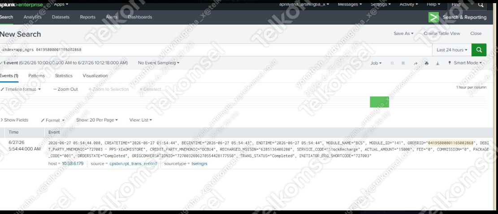The image size is (498, 214).
Task: Click ACTUAL_AMOUNT value 15000
Action: (x=405, y=149)
